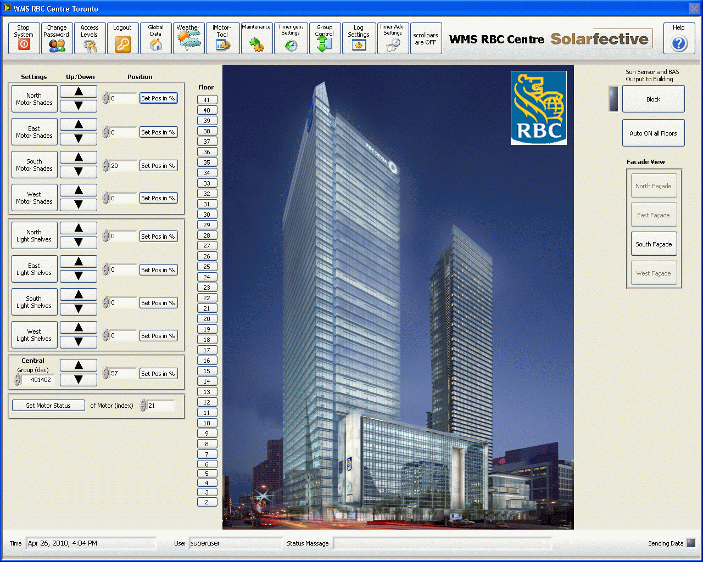This screenshot has width=703, height=562.
Task: Select floor 41
Action: pyautogui.click(x=207, y=100)
